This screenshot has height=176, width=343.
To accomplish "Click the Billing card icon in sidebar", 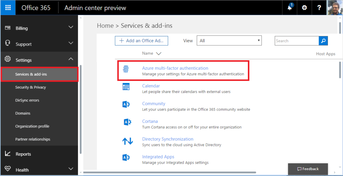I will pyautogui.click(x=8, y=28).
